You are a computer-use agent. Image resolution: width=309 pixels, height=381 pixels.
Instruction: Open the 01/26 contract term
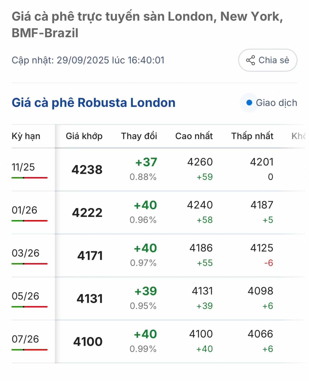tap(24, 210)
